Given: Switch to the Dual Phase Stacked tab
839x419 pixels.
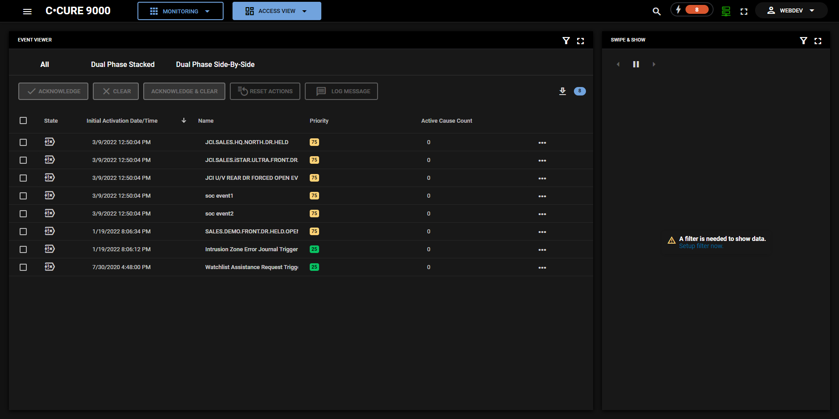Looking at the screenshot, I should [122, 64].
